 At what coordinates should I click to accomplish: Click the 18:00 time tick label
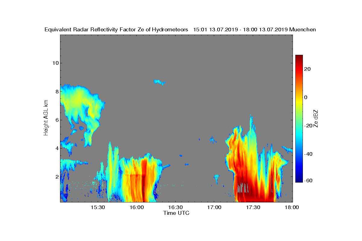pos(292,208)
